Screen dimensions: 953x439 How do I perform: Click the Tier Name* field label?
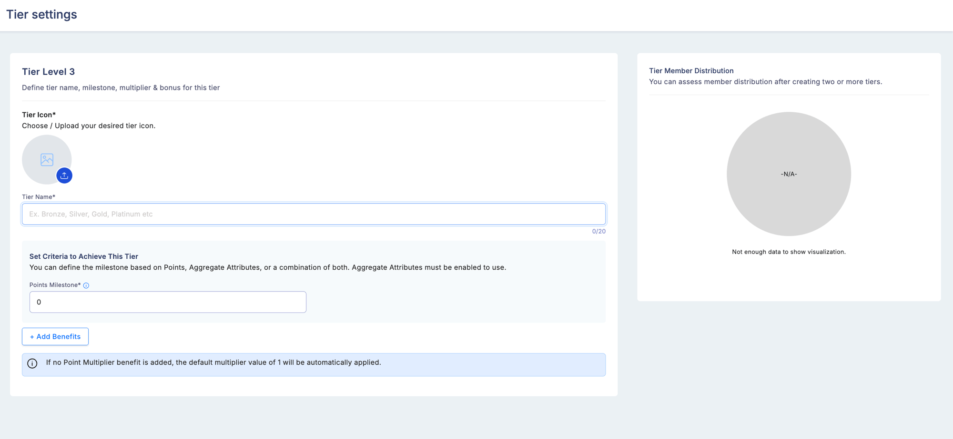39,197
